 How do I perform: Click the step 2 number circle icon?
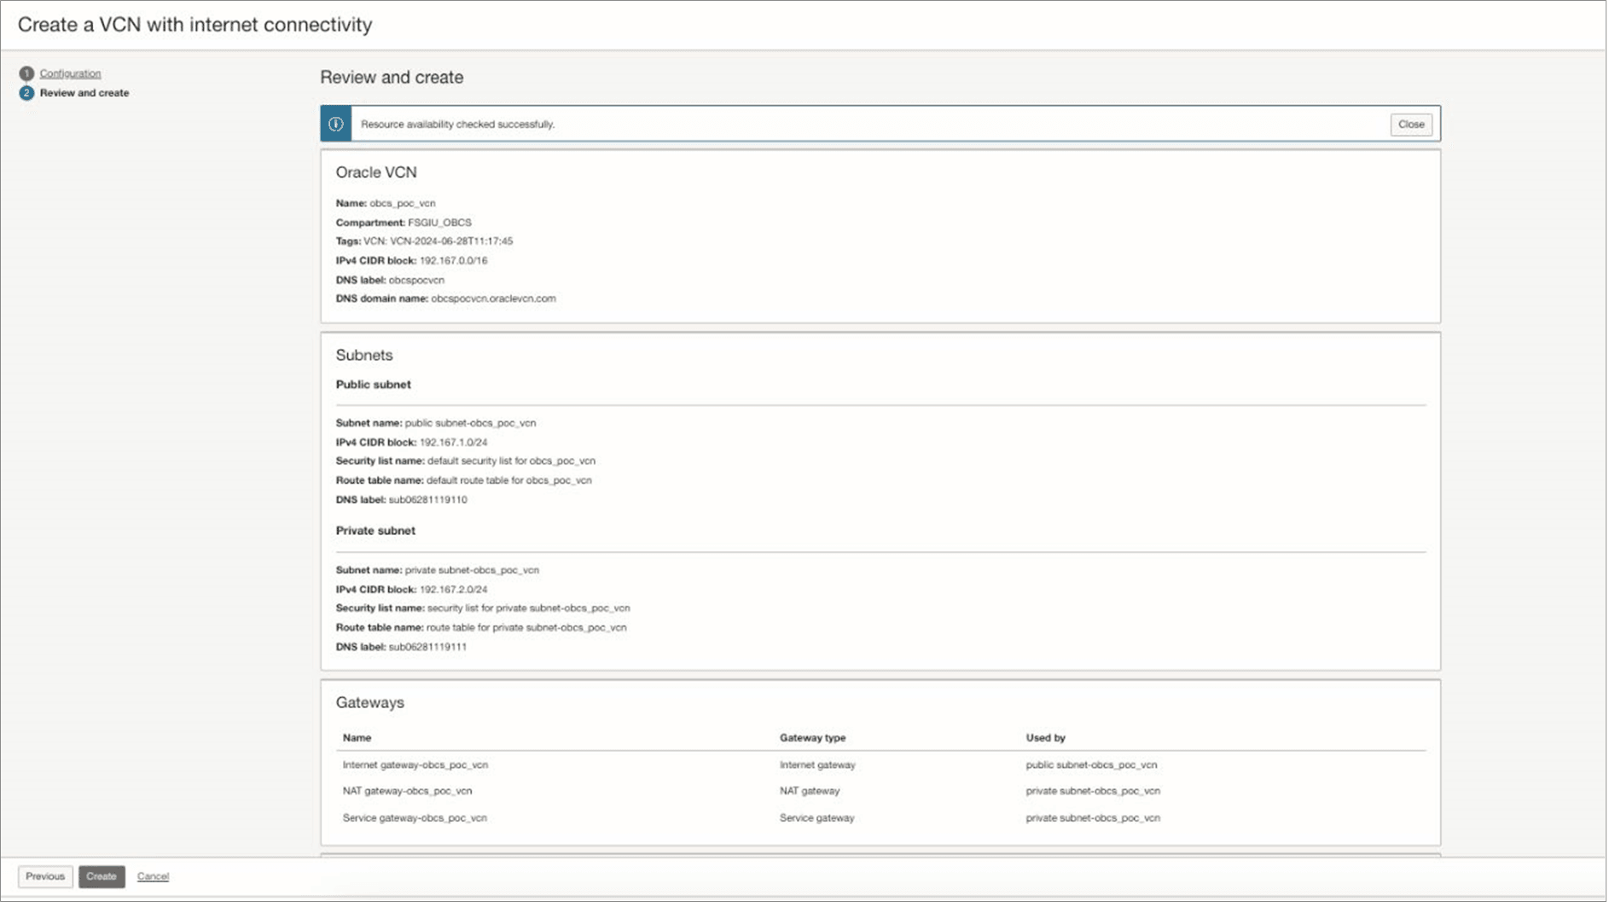[26, 93]
